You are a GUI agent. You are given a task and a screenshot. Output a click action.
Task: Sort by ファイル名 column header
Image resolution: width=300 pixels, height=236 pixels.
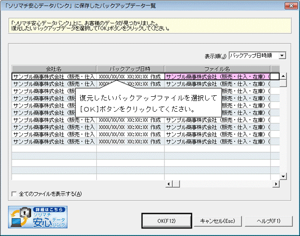217,69
